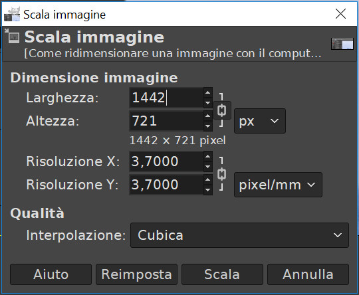Image resolution: width=359 pixels, height=295 pixels.
Task: Open help with the Aiuto button
Action: [x=51, y=274]
